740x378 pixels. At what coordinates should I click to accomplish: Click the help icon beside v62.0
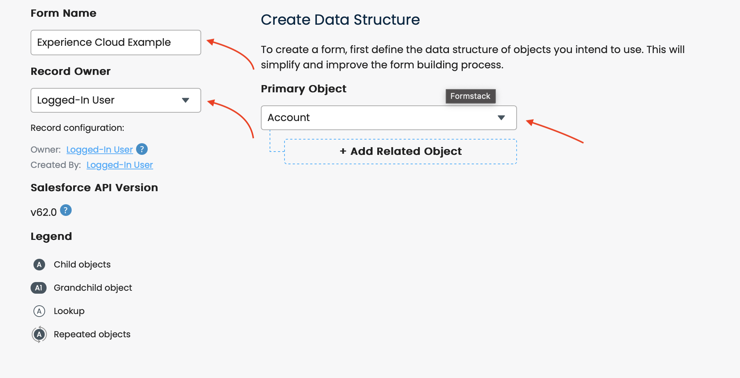click(x=66, y=210)
